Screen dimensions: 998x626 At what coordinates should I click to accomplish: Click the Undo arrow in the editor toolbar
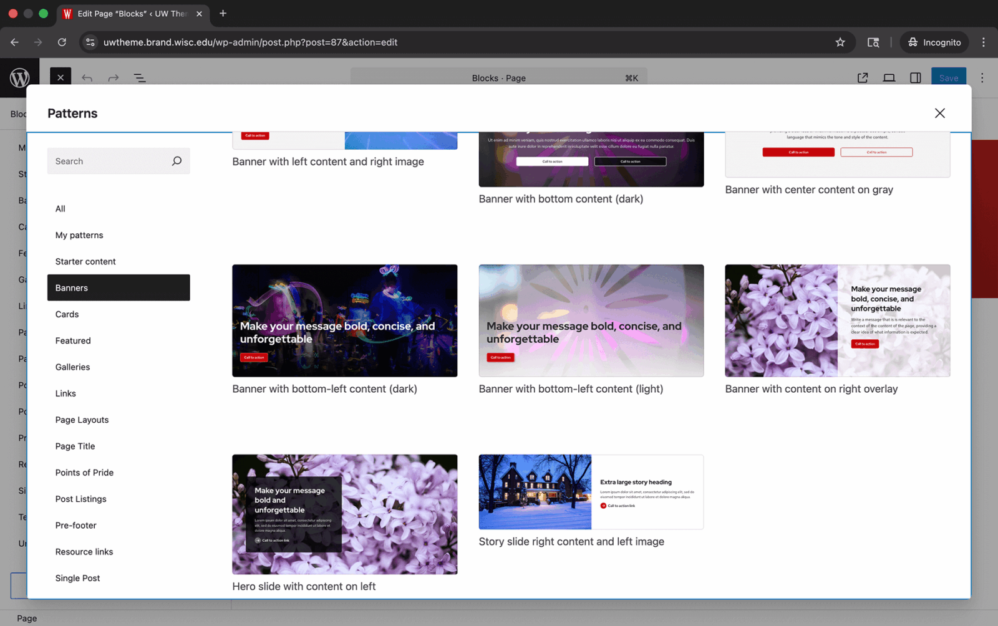(x=87, y=78)
